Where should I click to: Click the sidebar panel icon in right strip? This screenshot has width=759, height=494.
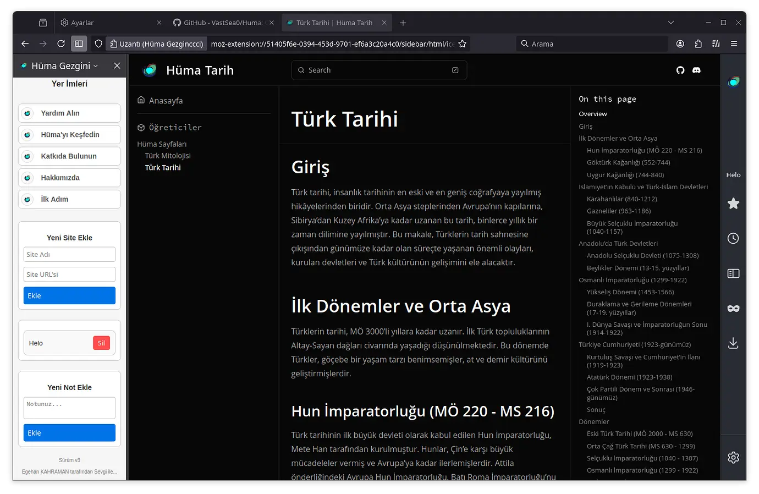point(734,273)
